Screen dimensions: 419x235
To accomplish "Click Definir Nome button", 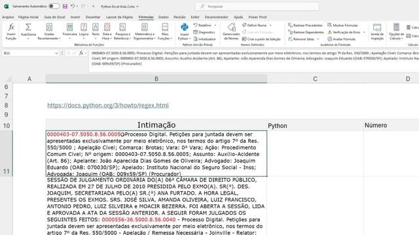I will pyautogui.click(x=255, y=25).
